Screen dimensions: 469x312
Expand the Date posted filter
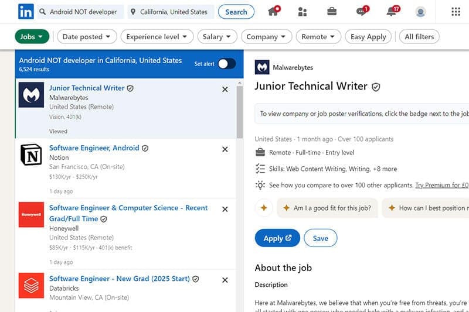pyautogui.click(x=87, y=37)
